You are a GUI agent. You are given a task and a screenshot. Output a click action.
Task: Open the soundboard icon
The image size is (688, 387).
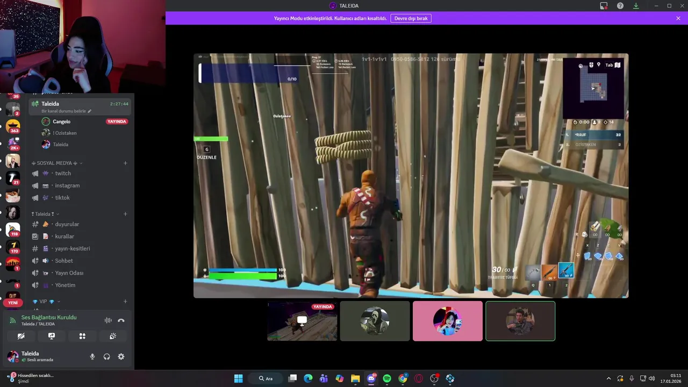(113, 336)
